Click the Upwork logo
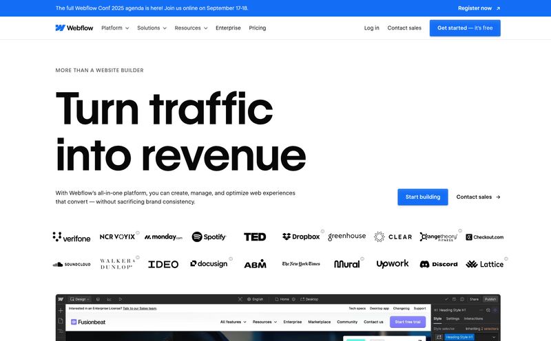 393,264
